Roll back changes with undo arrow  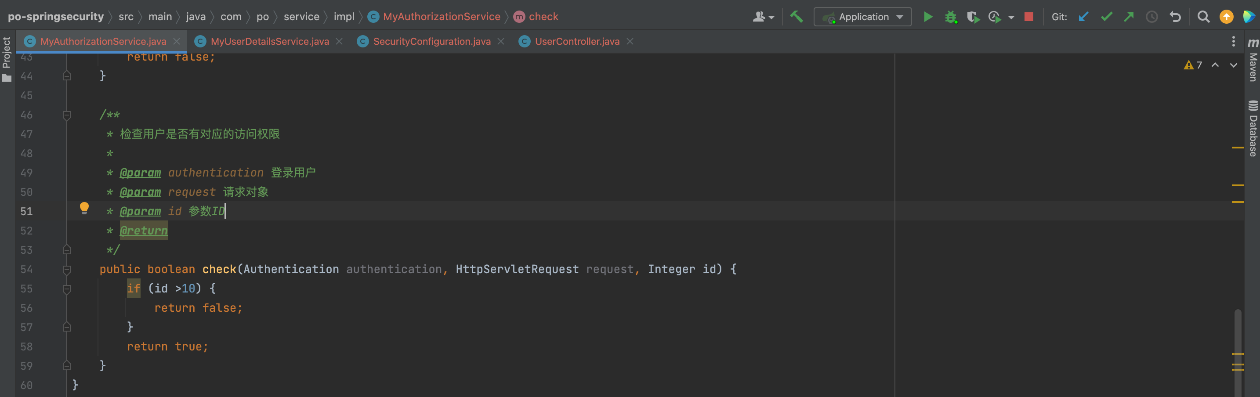pyautogui.click(x=1175, y=17)
